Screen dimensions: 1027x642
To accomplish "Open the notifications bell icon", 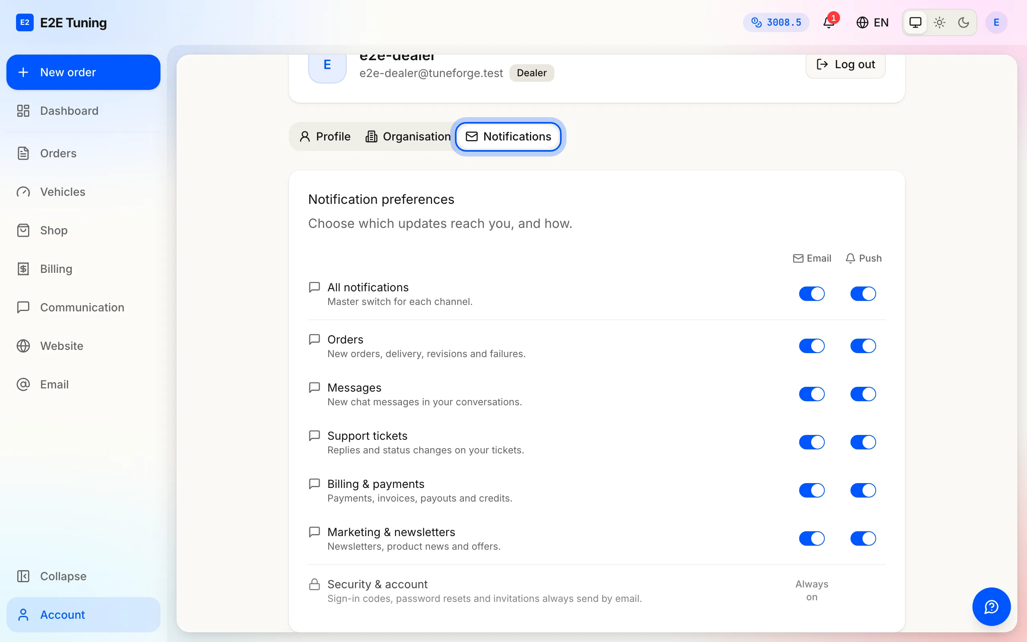I will coord(828,22).
